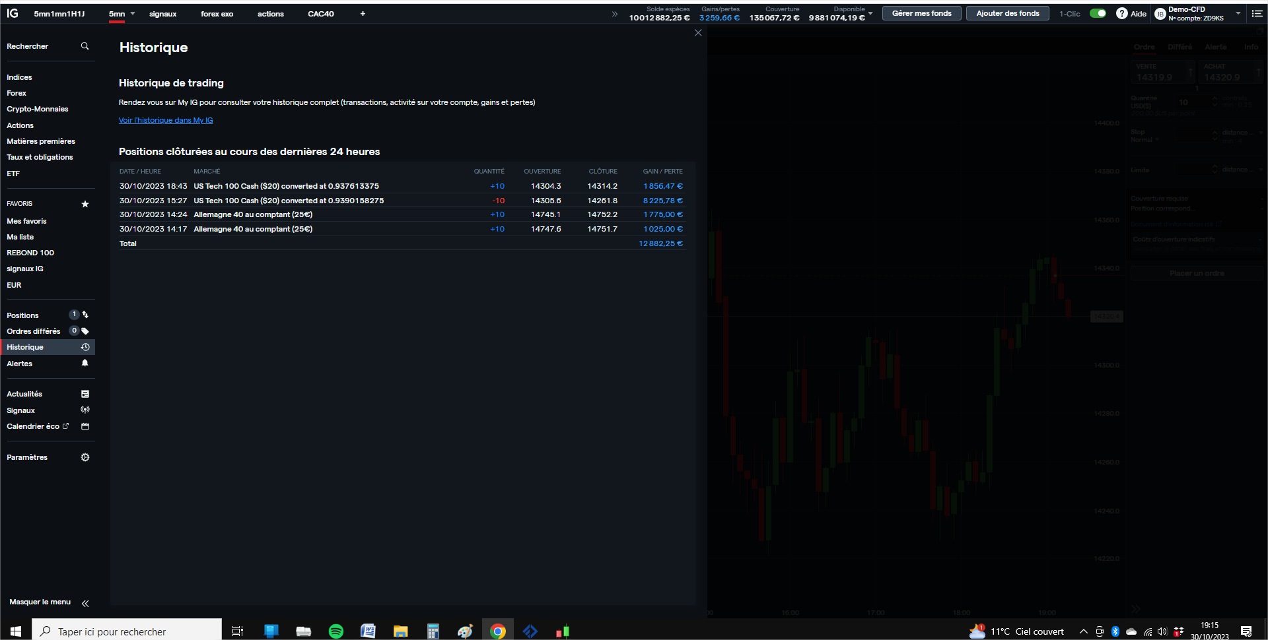Open Taux et obligations in the sidebar
The height and width of the screenshot is (640, 1268).
coord(40,157)
